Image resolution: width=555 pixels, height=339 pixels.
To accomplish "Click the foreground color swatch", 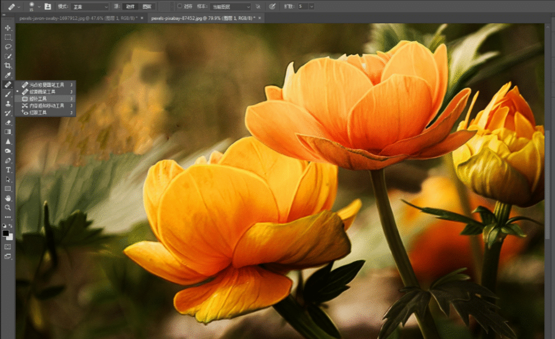I will 5,233.
